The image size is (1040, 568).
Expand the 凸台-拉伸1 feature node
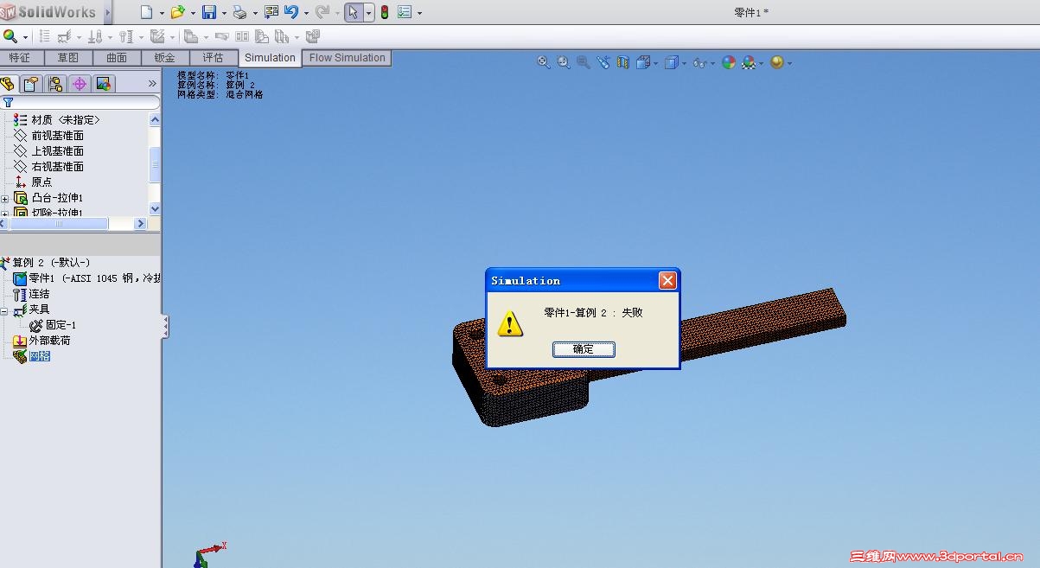click(x=5, y=199)
